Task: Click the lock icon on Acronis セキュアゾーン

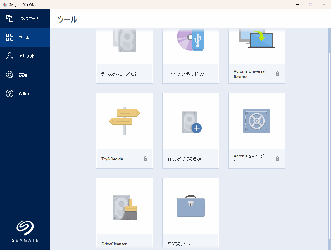Action: [x=277, y=158]
